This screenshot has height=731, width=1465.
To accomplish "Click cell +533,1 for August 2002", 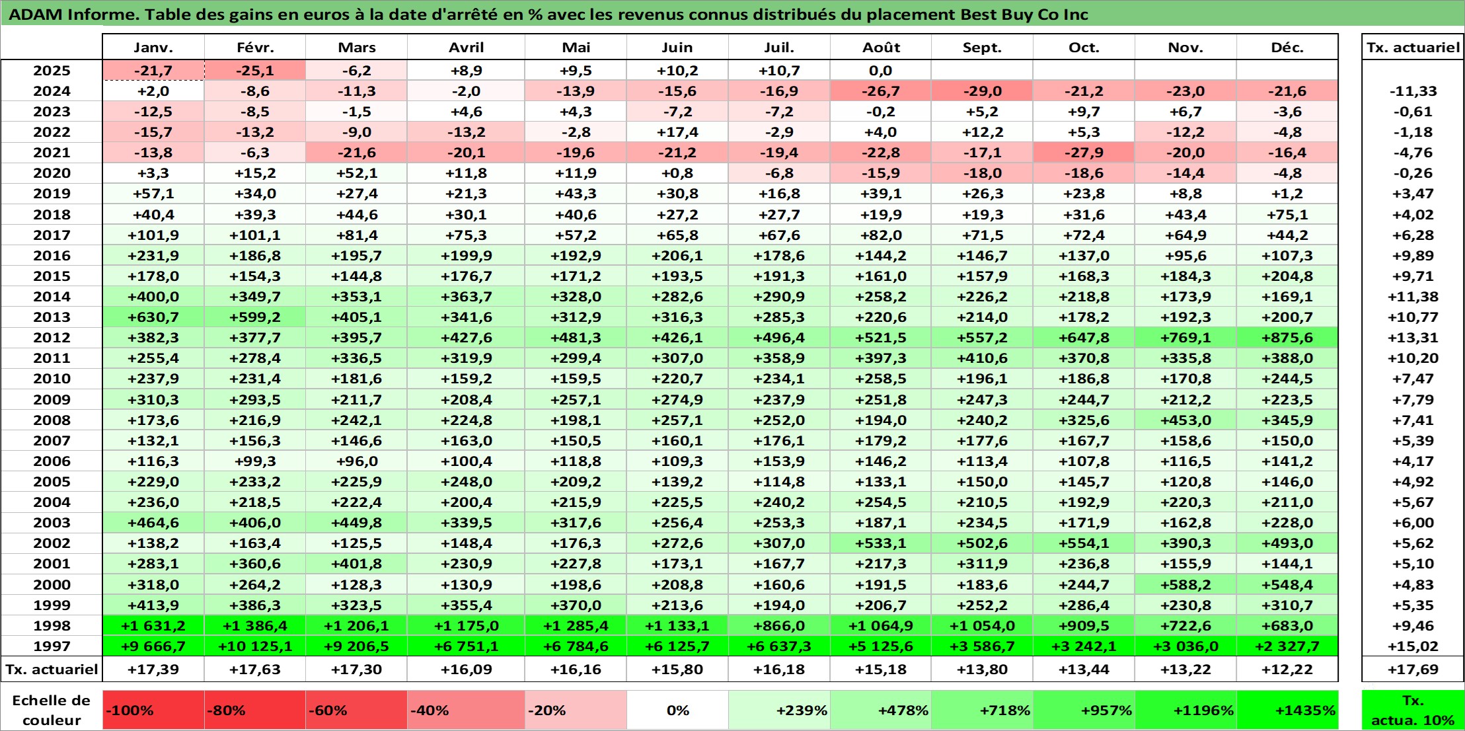I will [881, 543].
